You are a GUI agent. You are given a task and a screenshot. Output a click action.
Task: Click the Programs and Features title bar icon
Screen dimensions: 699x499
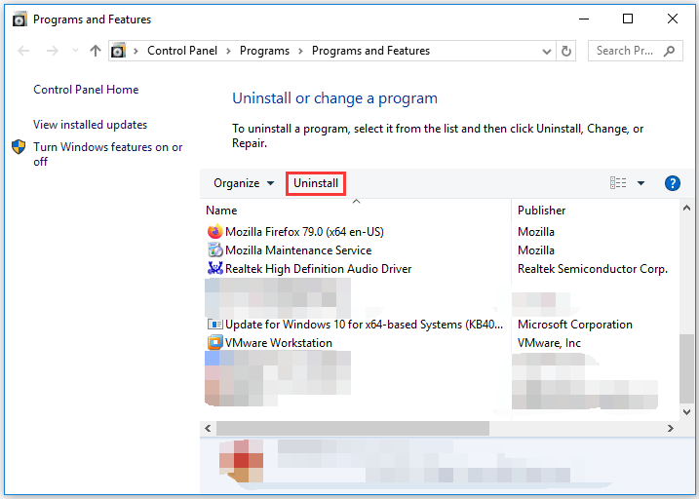pos(19,19)
